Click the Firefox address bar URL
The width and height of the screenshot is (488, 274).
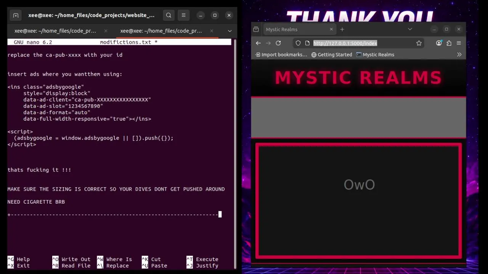345,43
